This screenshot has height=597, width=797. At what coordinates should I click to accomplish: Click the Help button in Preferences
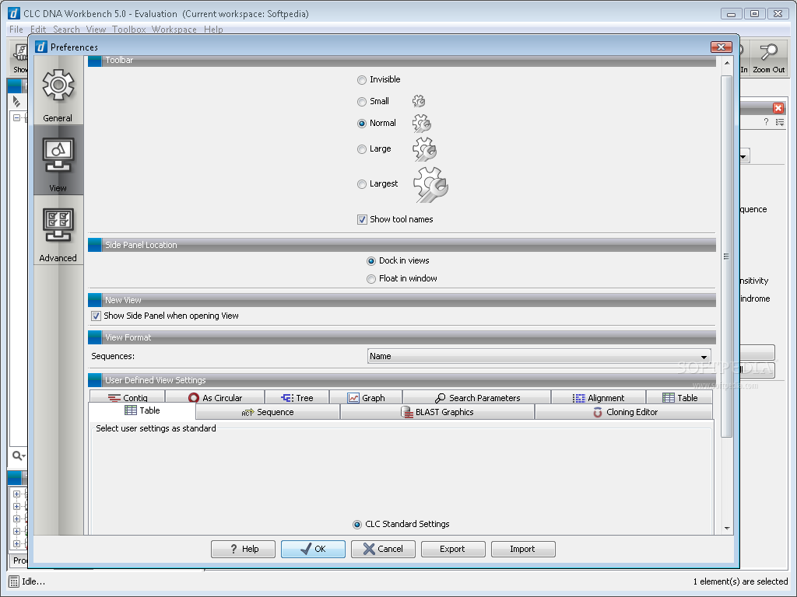point(243,549)
